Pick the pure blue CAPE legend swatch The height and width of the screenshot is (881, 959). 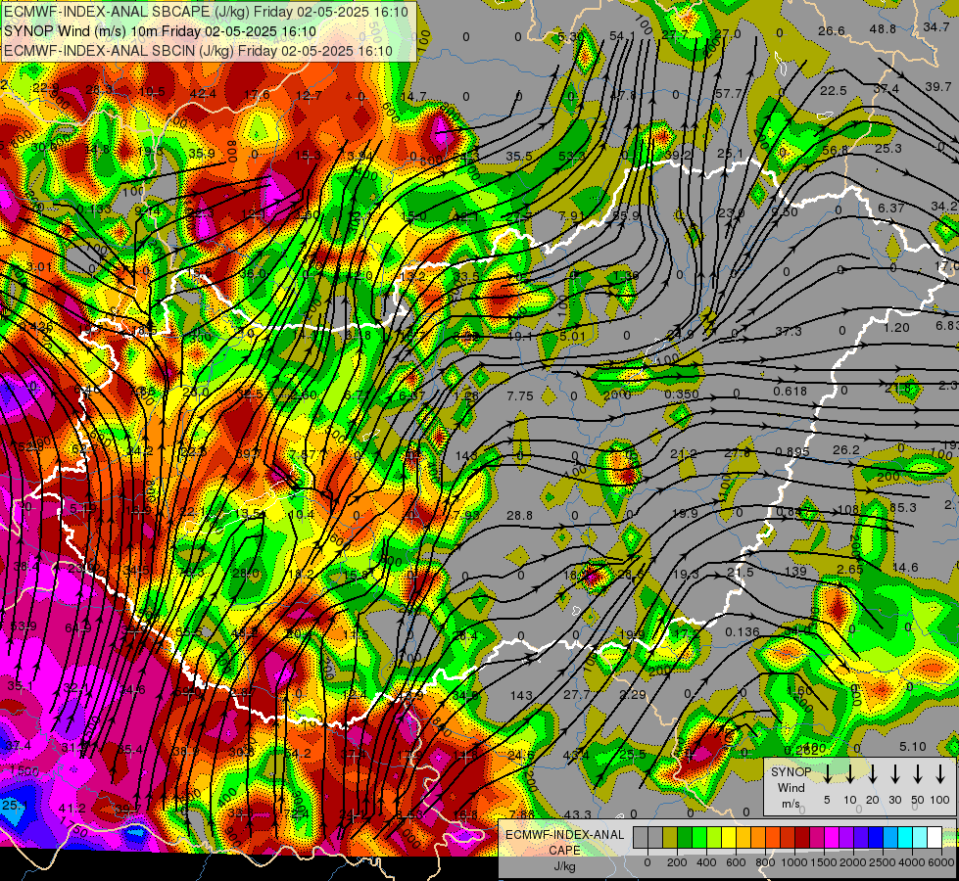875,838
